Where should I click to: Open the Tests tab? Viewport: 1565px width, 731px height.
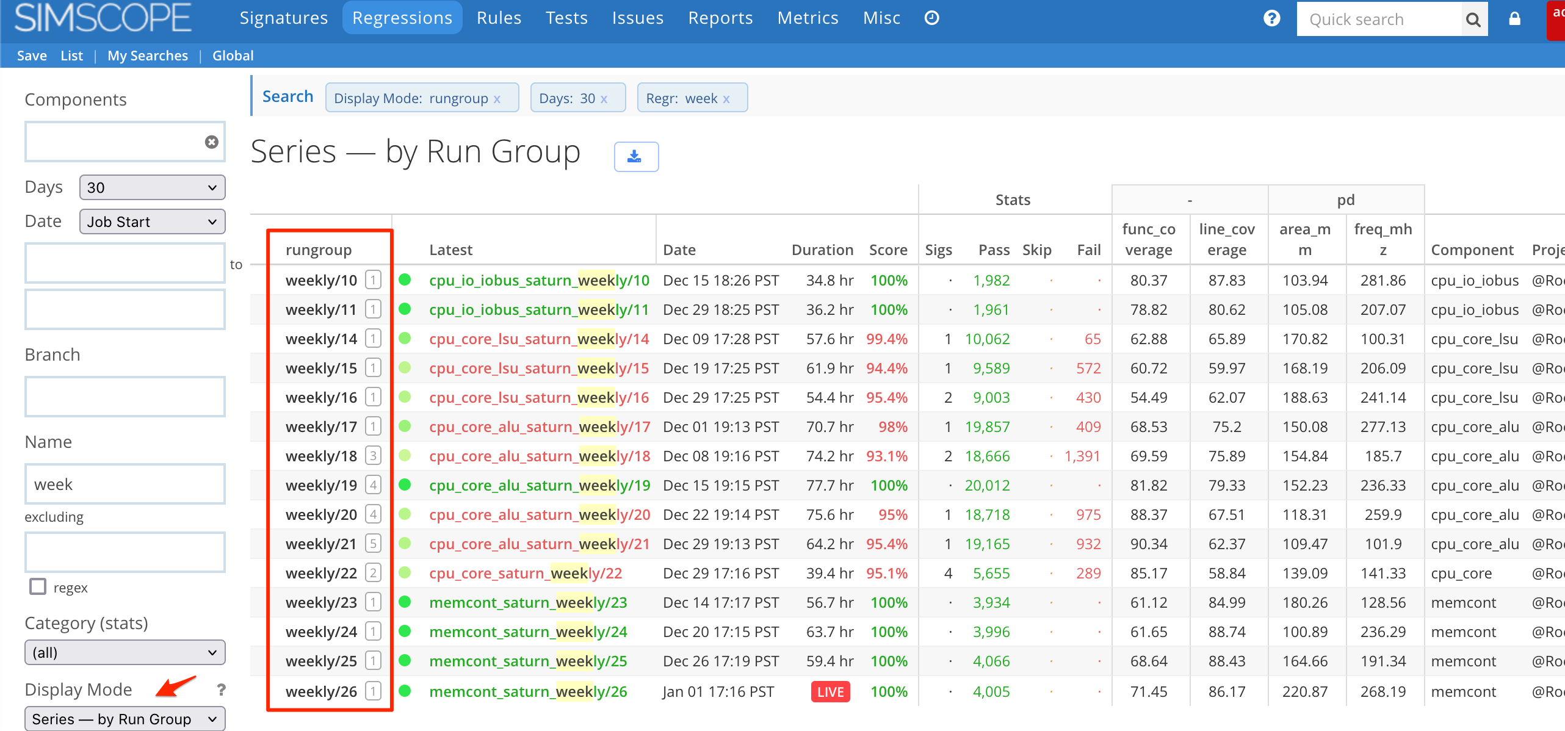(566, 18)
